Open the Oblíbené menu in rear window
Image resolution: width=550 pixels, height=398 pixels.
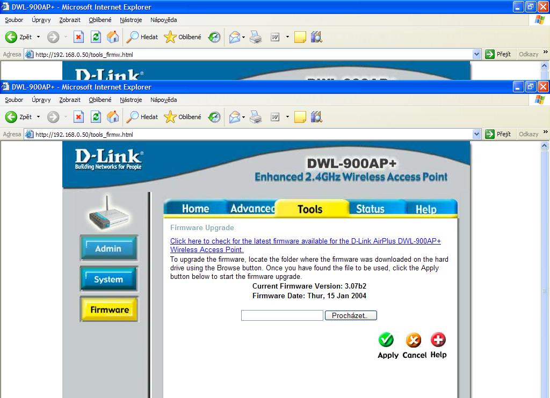[100, 20]
